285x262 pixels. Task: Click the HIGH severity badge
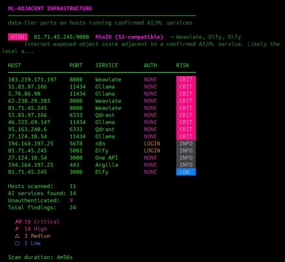[x=18, y=37]
